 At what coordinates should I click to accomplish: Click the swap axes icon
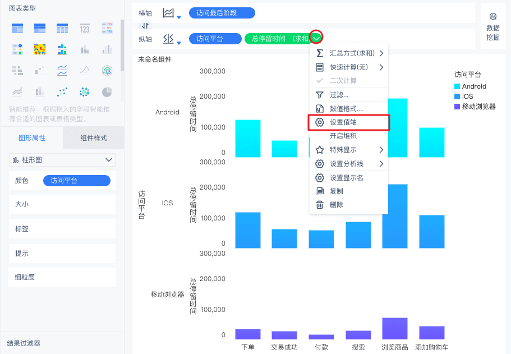tap(145, 25)
